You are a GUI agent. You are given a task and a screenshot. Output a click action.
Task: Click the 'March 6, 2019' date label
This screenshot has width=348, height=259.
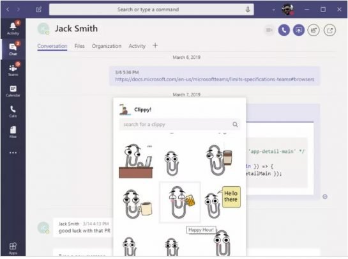click(x=186, y=58)
